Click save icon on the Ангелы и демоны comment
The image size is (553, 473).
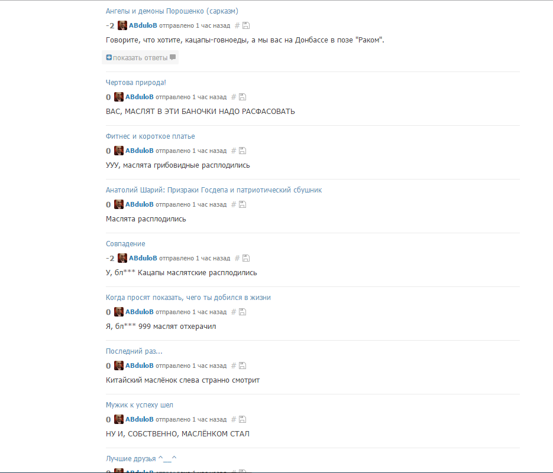[x=246, y=25]
